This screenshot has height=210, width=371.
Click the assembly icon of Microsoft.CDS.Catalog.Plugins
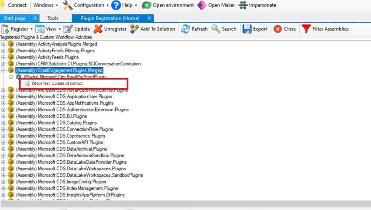point(10,123)
